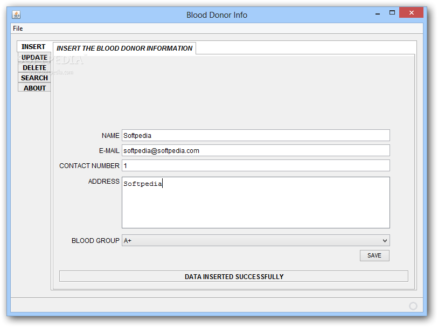Click the ADDRESS label
The width and height of the screenshot is (438, 327).
pos(103,182)
